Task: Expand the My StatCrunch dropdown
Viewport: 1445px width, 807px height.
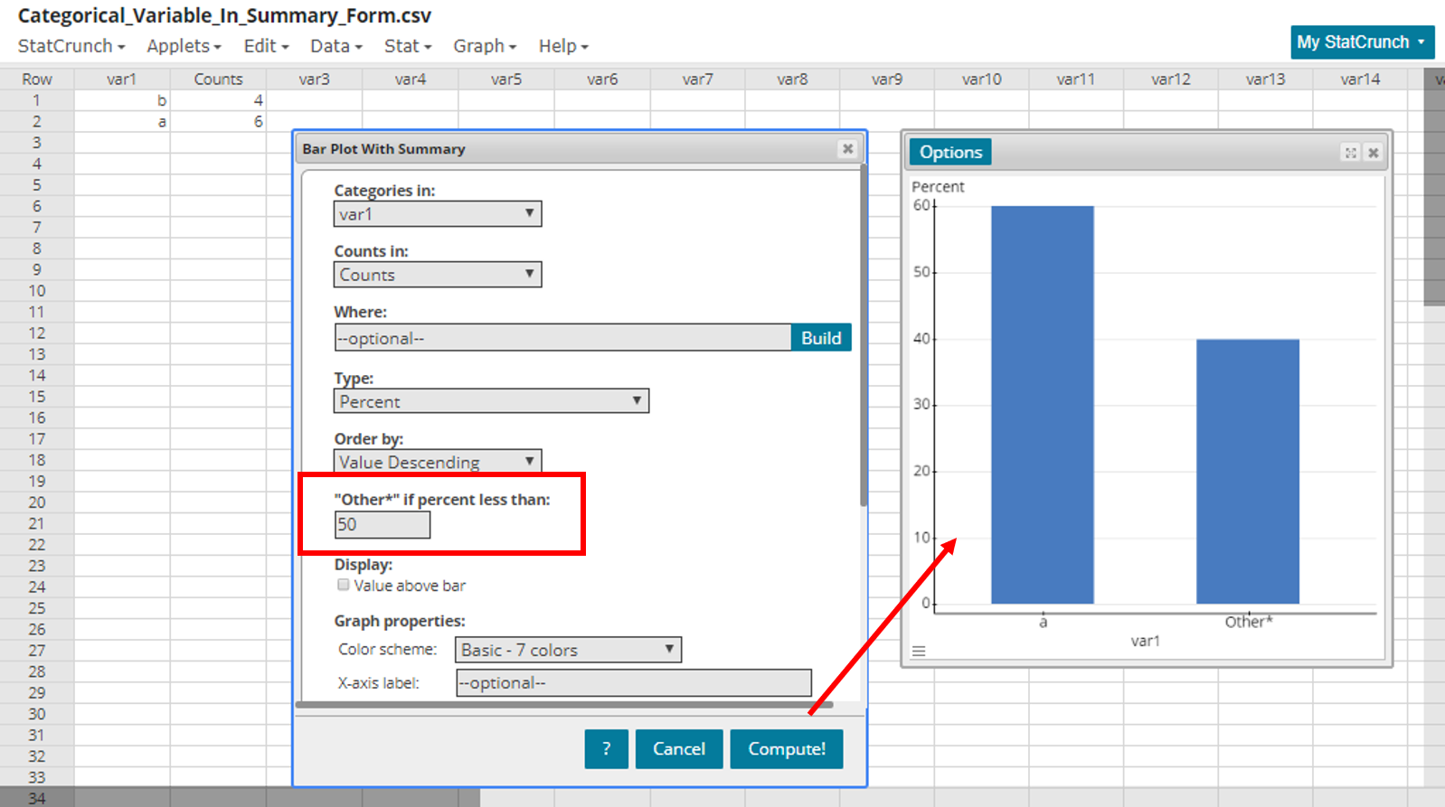Action: 1362,42
